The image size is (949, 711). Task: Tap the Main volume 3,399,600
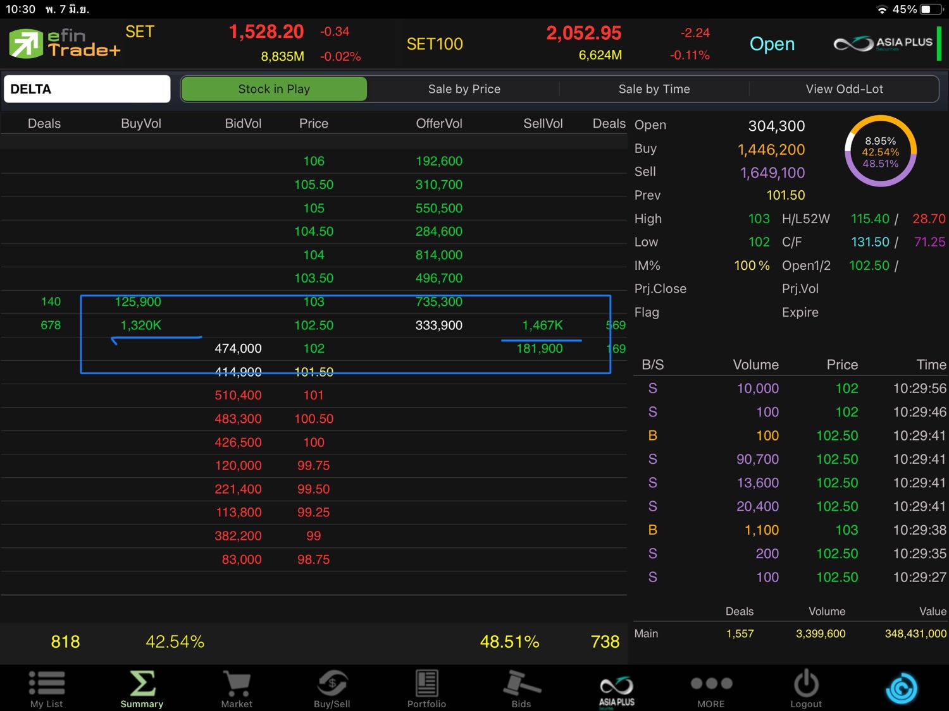pos(821,633)
